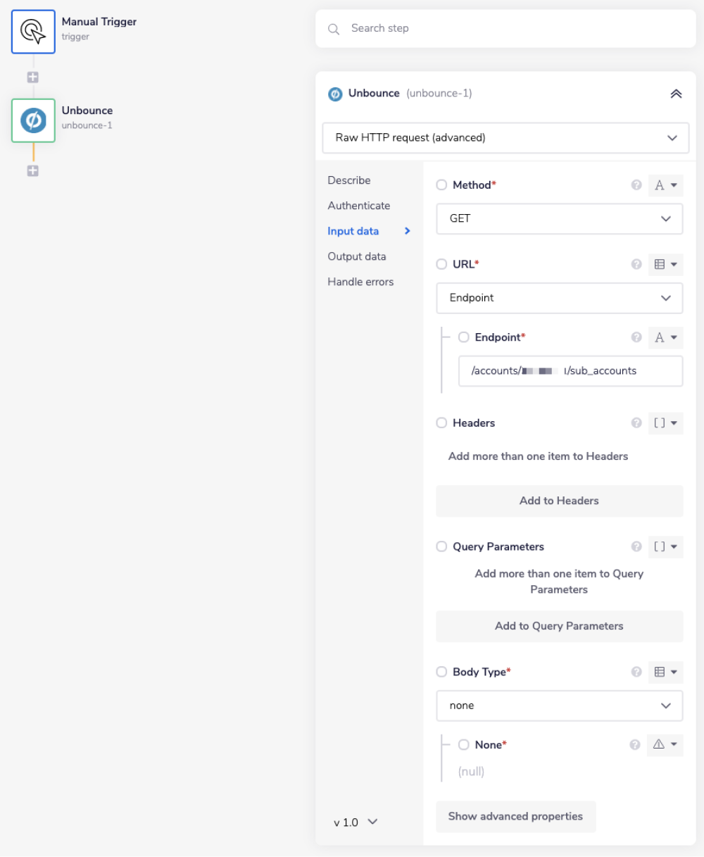The width and height of the screenshot is (704, 857).
Task: Click inside the Endpoint input field
Action: [570, 371]
